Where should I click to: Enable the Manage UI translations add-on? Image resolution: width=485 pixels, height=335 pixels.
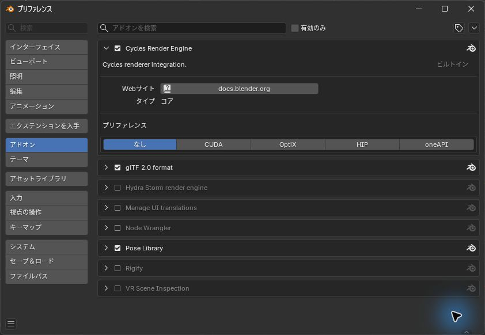(118, 208)
